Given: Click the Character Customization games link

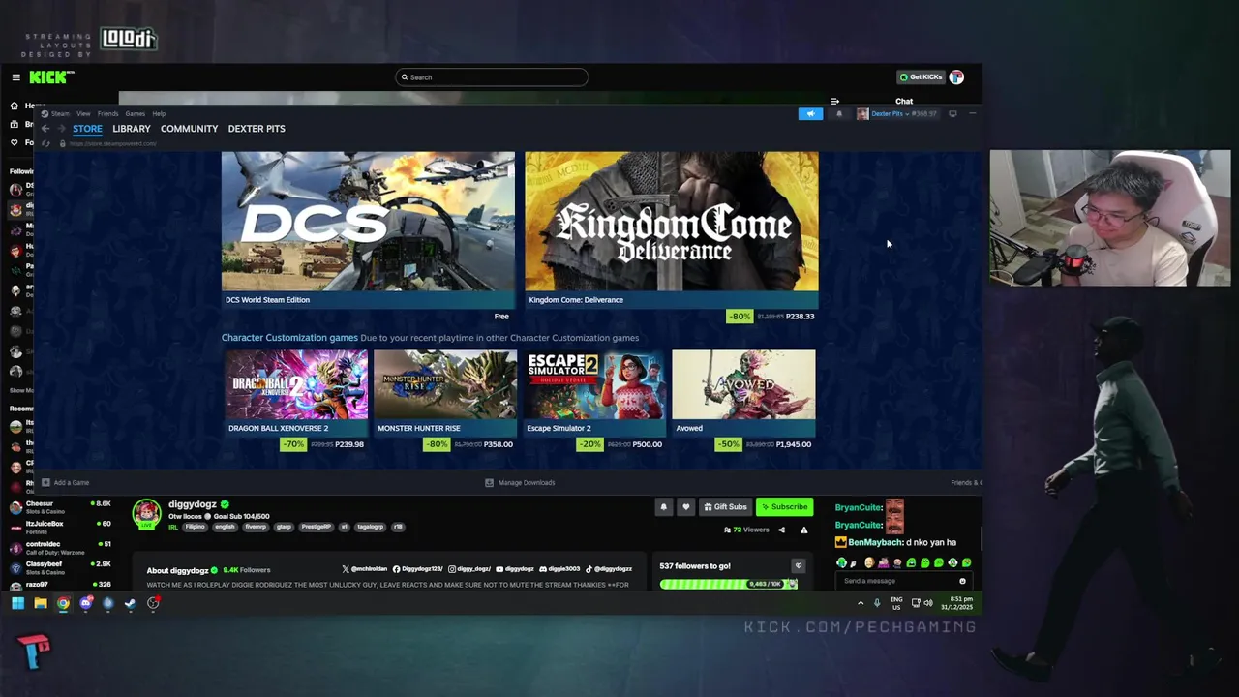Looking at the screenshot, I should (x=289, y=338).
